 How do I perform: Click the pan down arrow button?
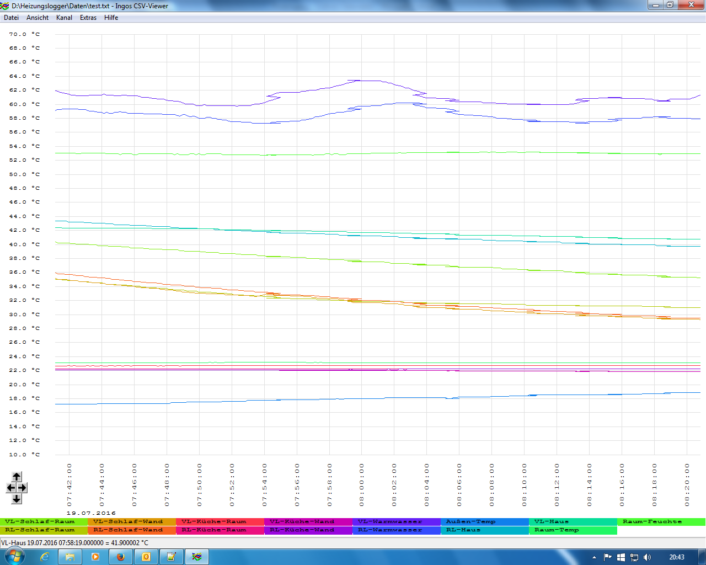[17, 499]
